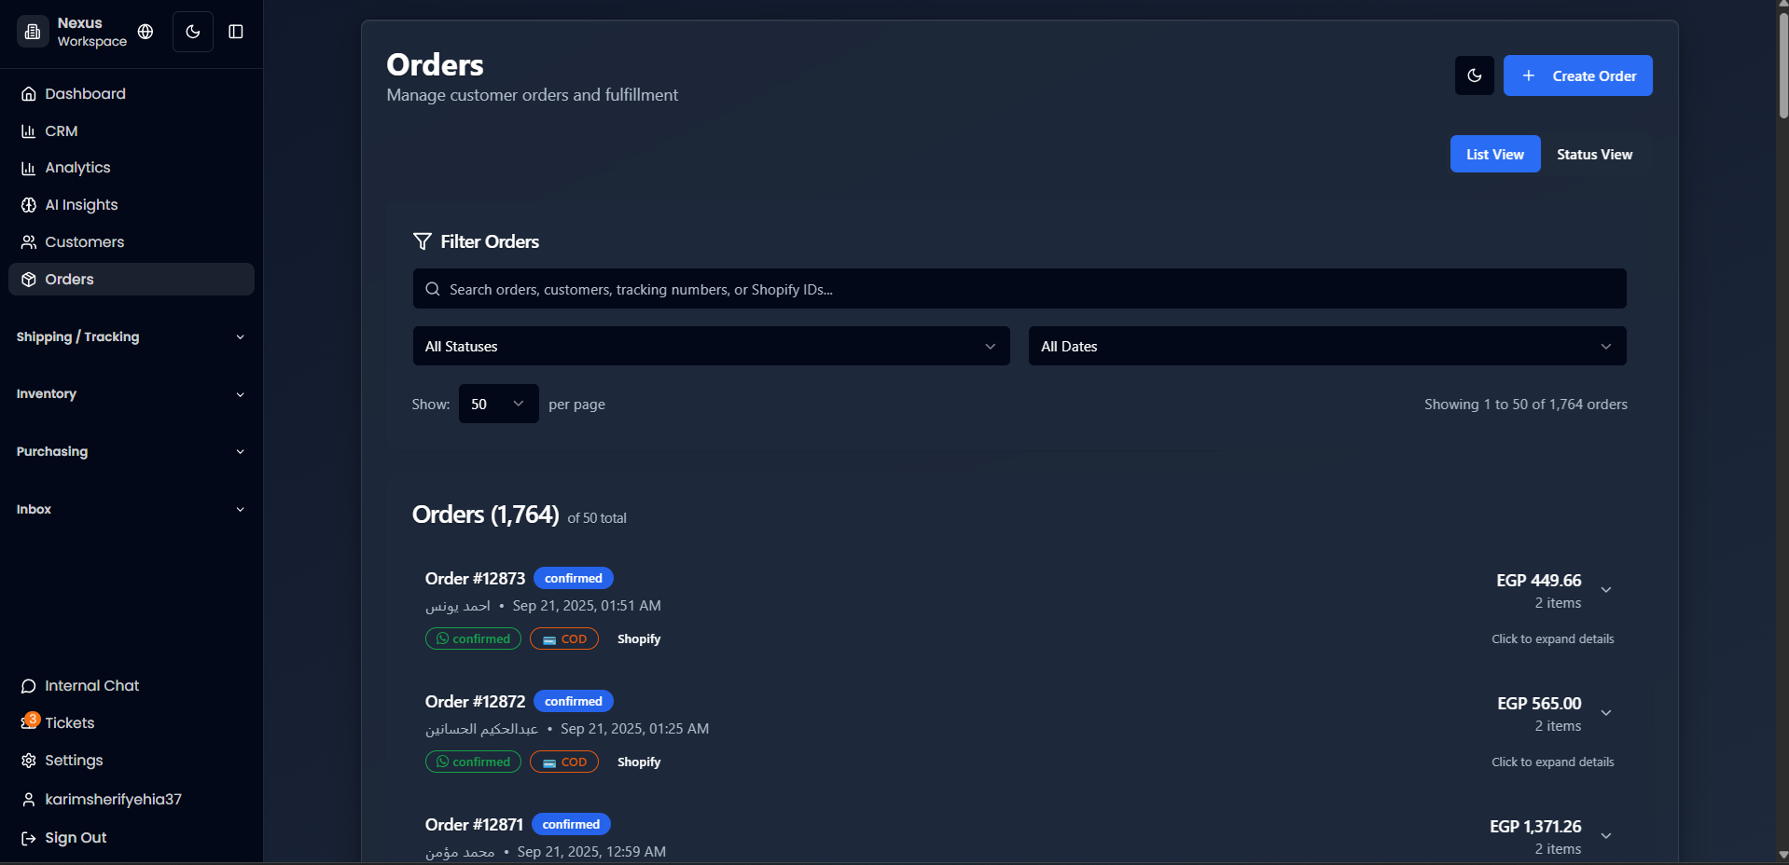Toggle the theme moon icon in the sidebar header
This screenshot has height=865, width=1789.
pos(192,31)
